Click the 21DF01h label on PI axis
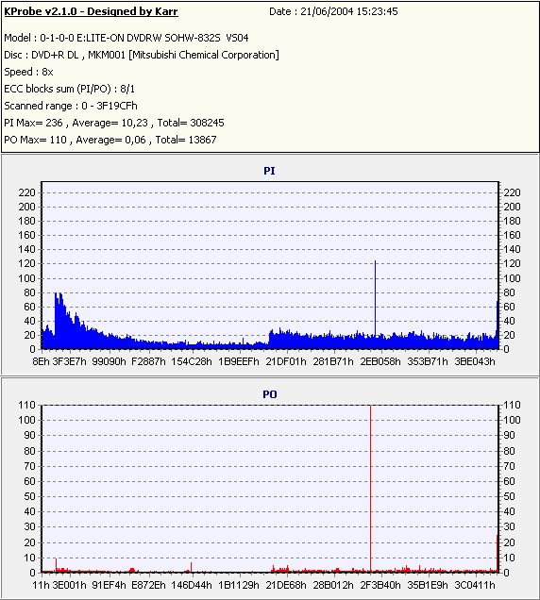The height and width of the screenshot is (600, 540). coord(286,361)
